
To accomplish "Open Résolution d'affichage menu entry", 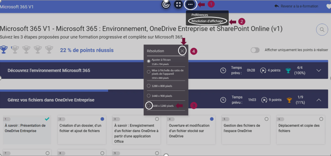I will [x=207, y=21].
